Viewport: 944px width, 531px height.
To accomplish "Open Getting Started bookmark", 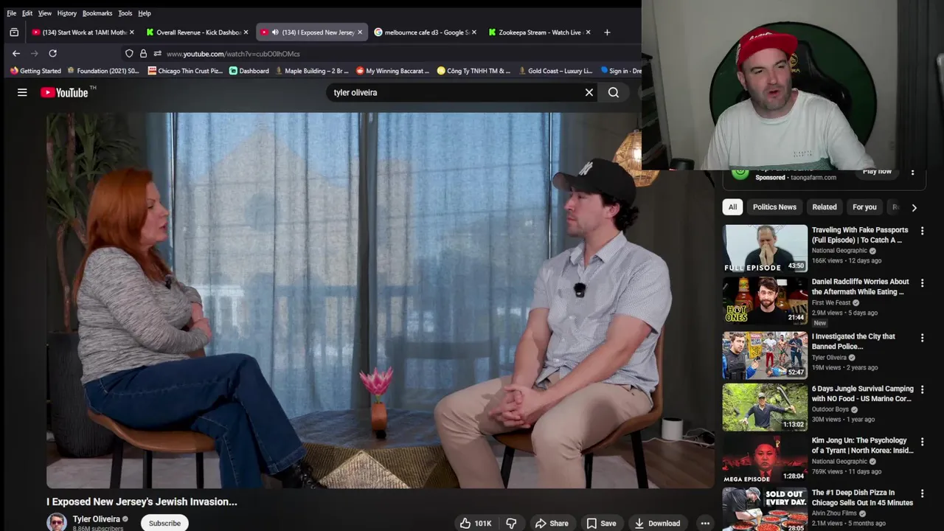I will (35, 71).
